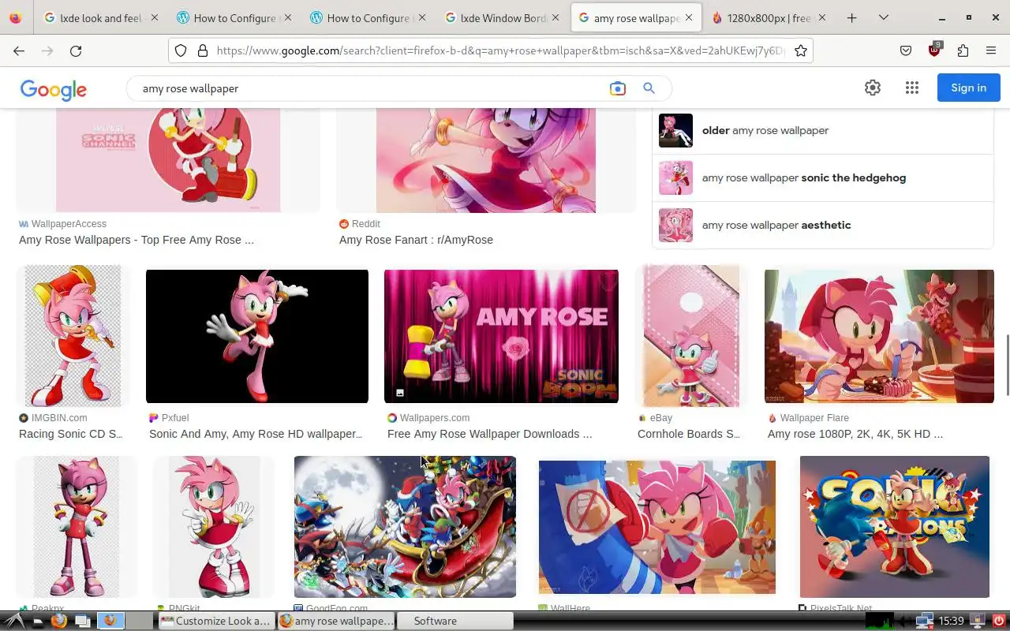Click the taskbar clock showing 15:39

952,621
